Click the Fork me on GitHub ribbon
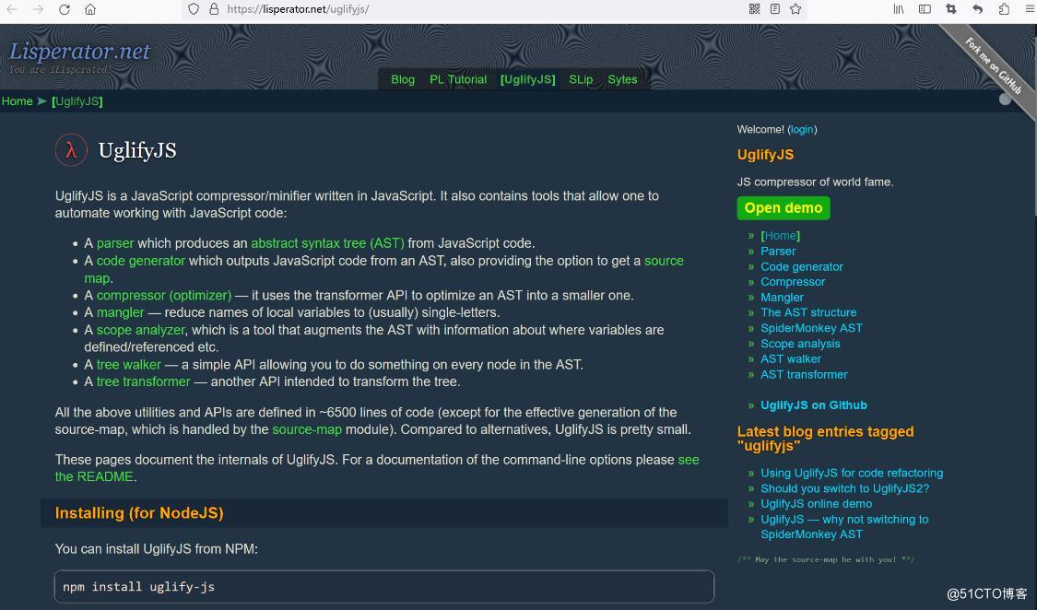The image size is (1037, 610). point(992,63)
